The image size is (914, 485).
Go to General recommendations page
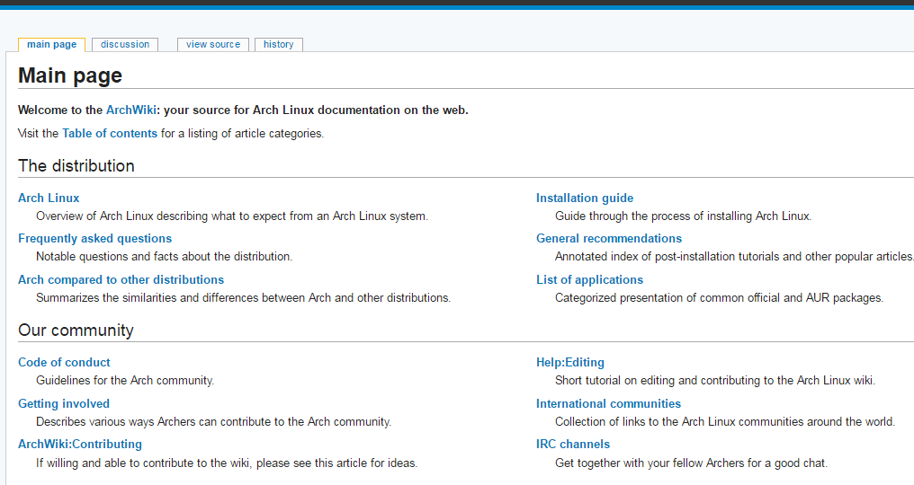coord(608,238)
